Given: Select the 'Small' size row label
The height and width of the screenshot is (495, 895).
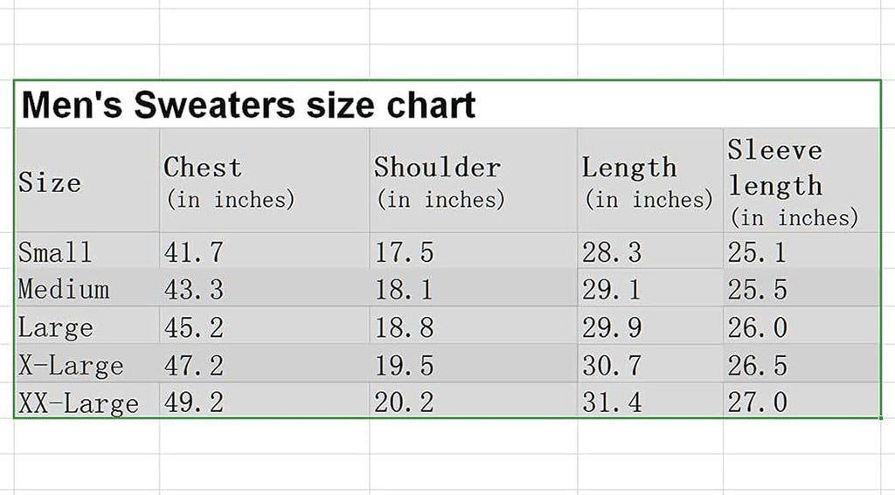Looking at the screenshot, I should coord(55,252).
